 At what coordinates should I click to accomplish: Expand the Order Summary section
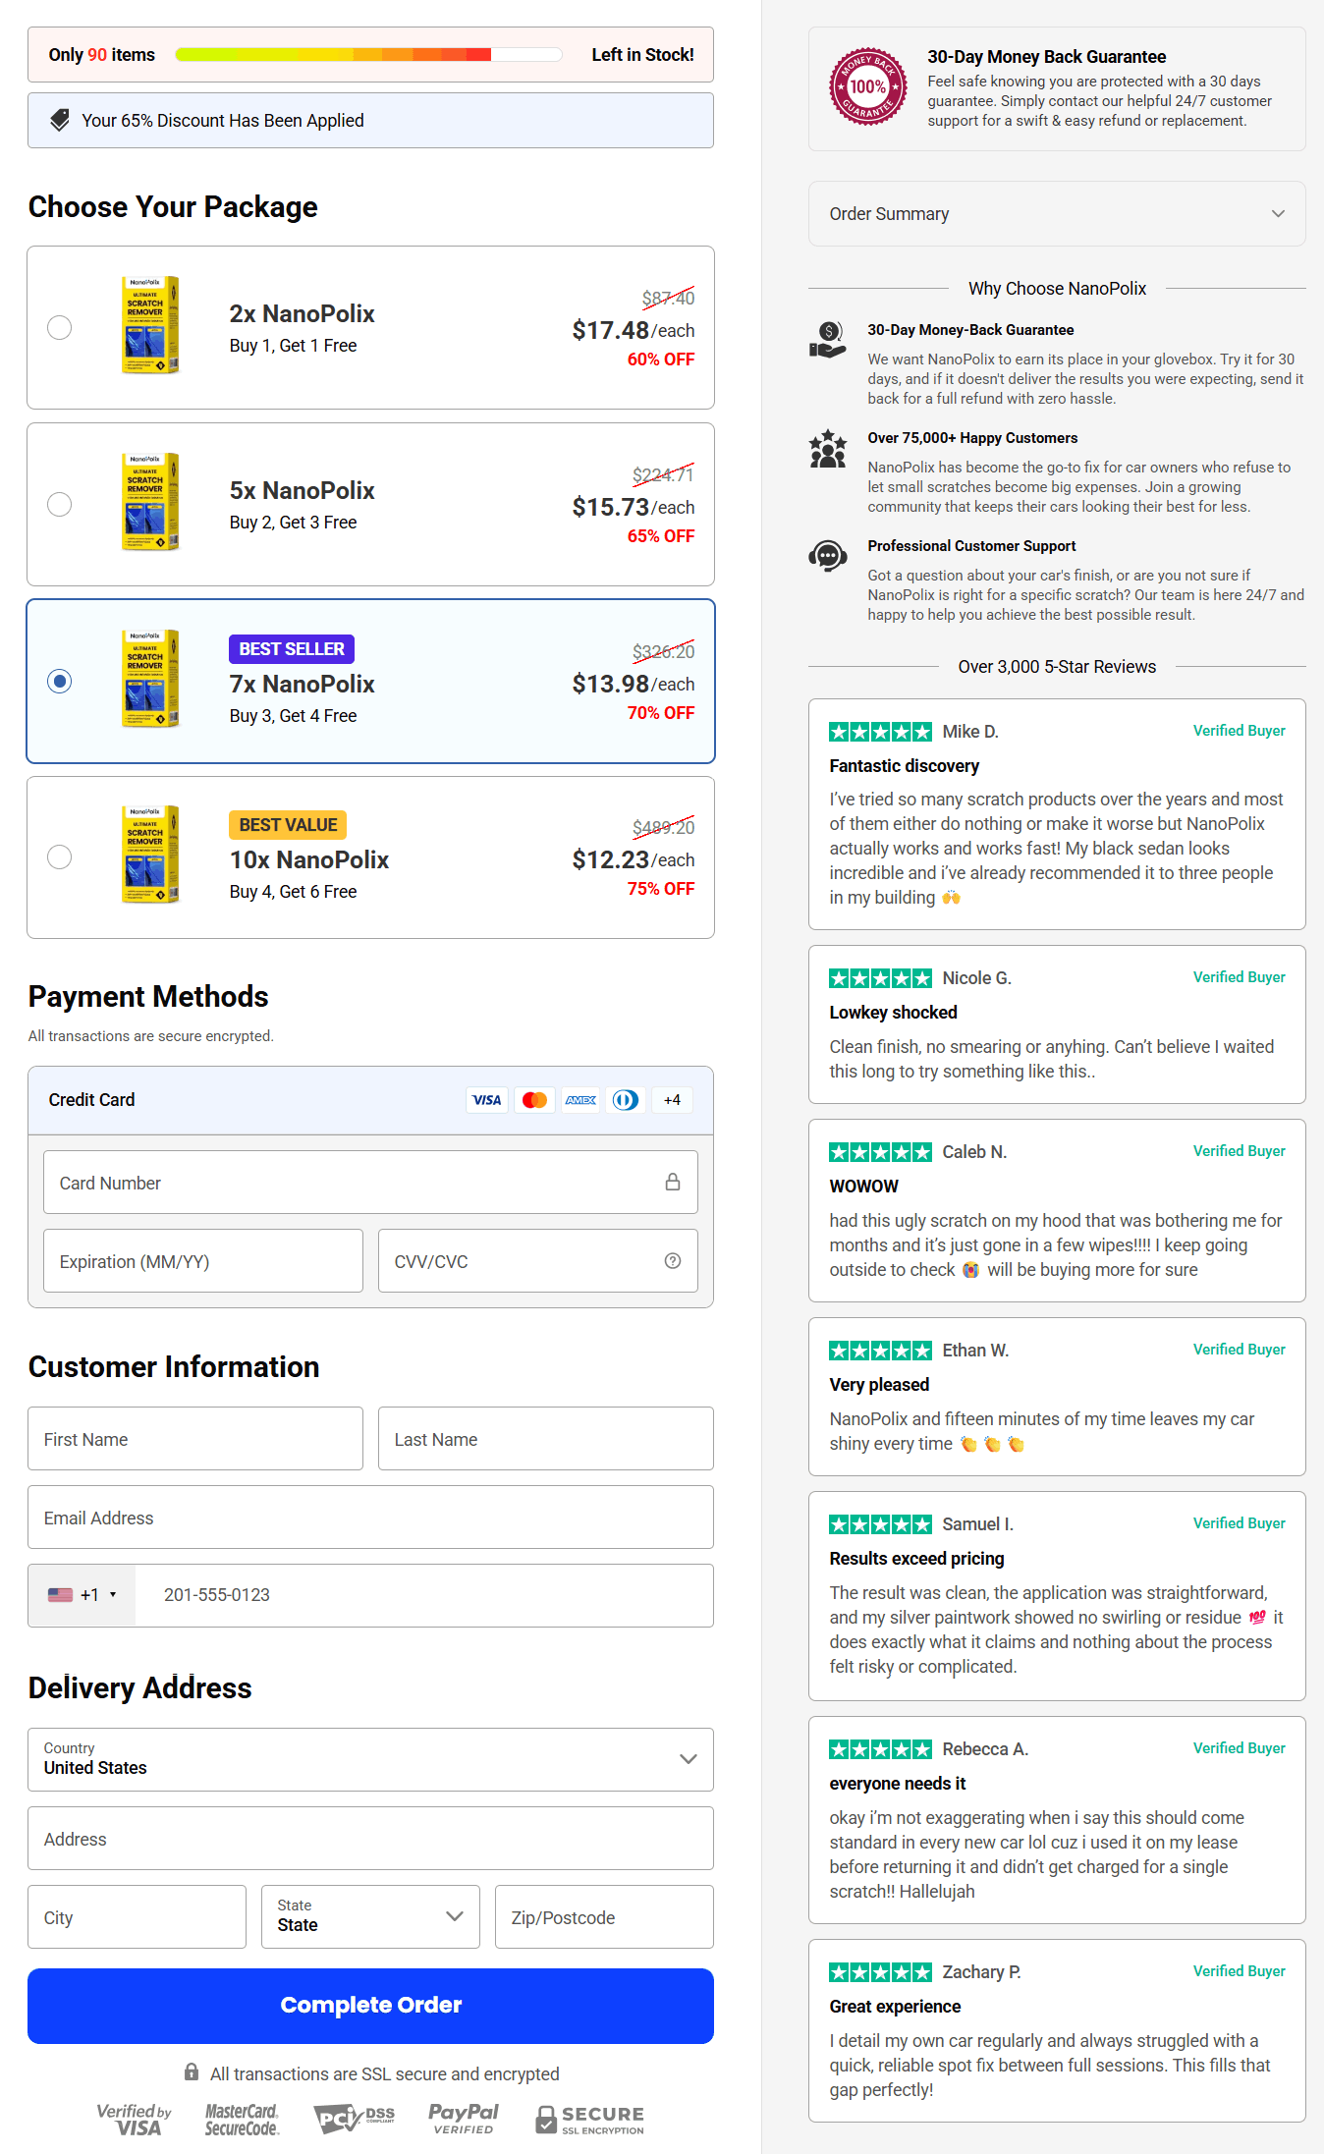click(1057, 213)
